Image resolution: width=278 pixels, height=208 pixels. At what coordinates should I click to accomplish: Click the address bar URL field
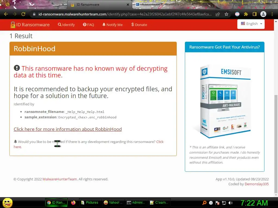pyautogui.click(x=125, y=14)
